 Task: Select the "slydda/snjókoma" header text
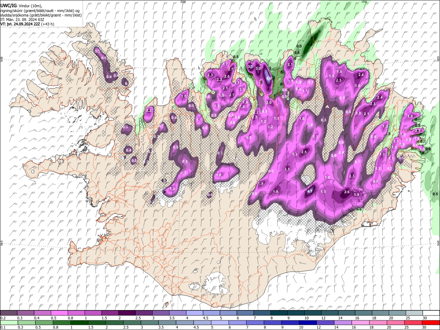point(14,15)
